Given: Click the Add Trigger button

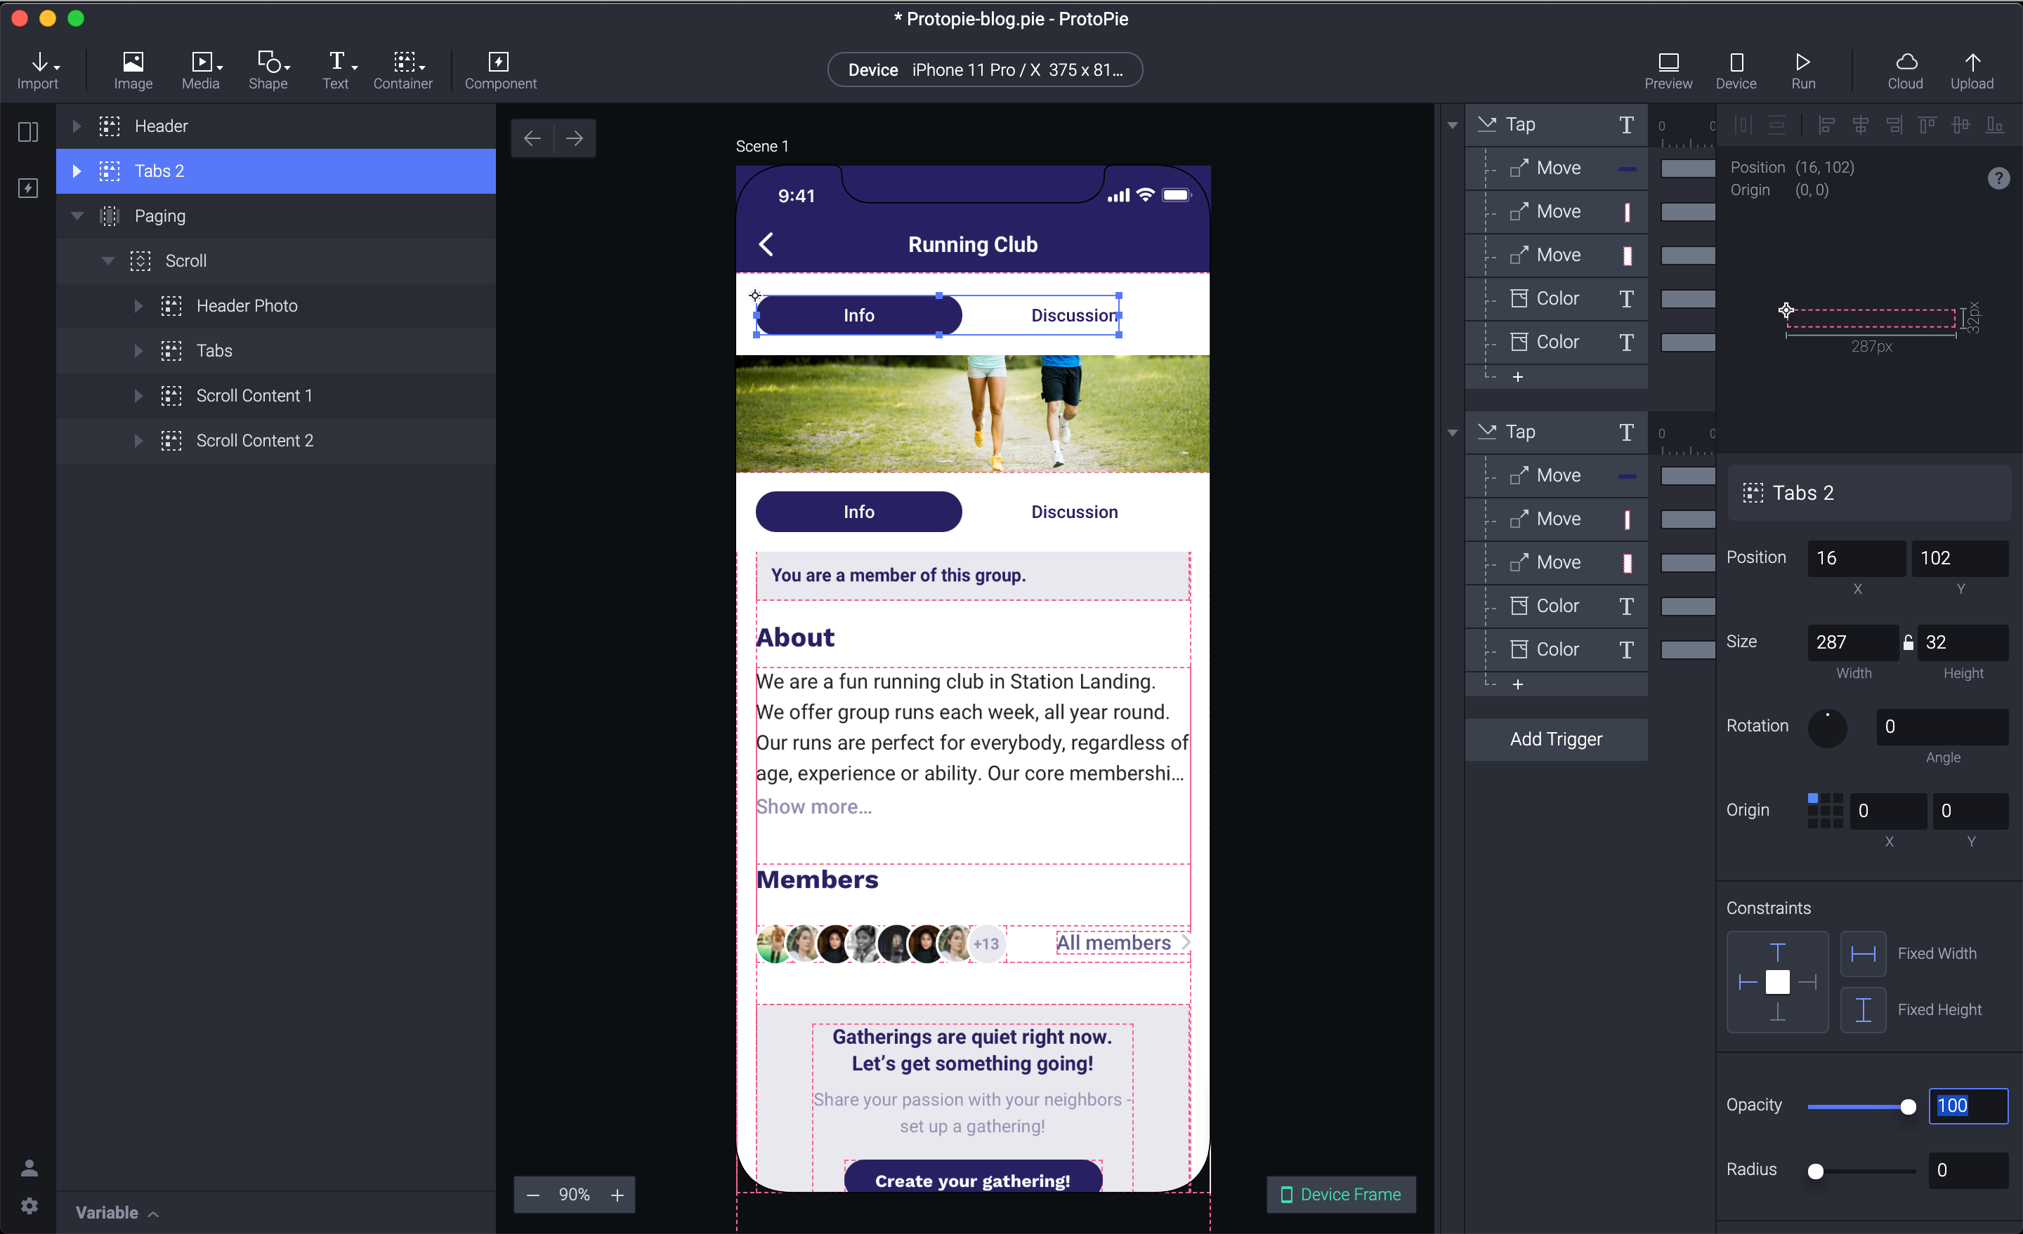Looking at the screenshot, I should pos(1556,739).
